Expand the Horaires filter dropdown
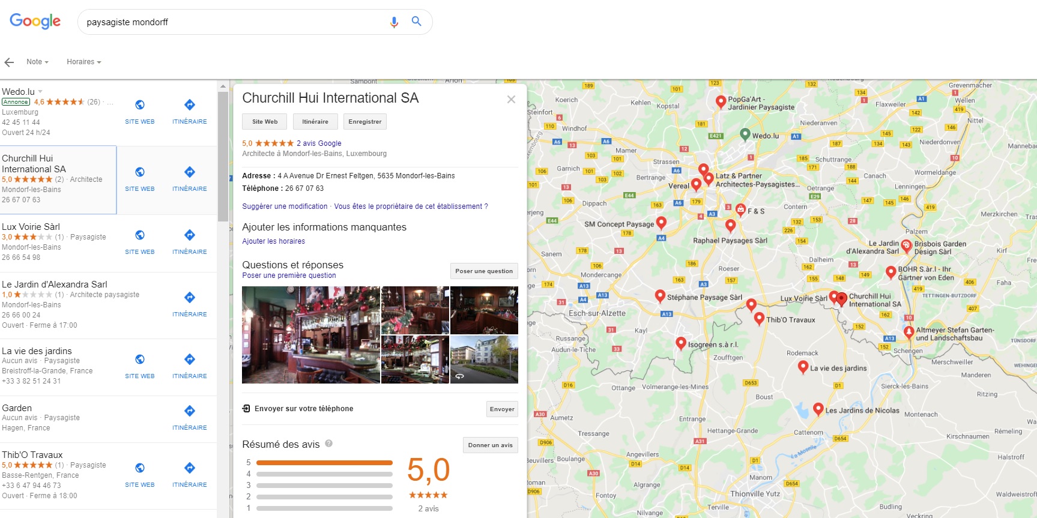 pyautogui.click(x=83, y=62)
